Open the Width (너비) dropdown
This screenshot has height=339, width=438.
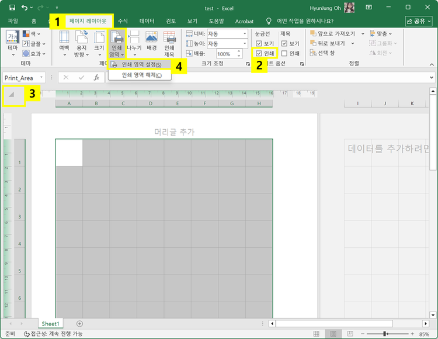point(245,34)
